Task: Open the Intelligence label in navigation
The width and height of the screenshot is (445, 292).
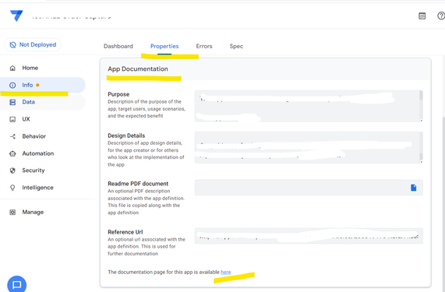Action: [x=37, y=188]
